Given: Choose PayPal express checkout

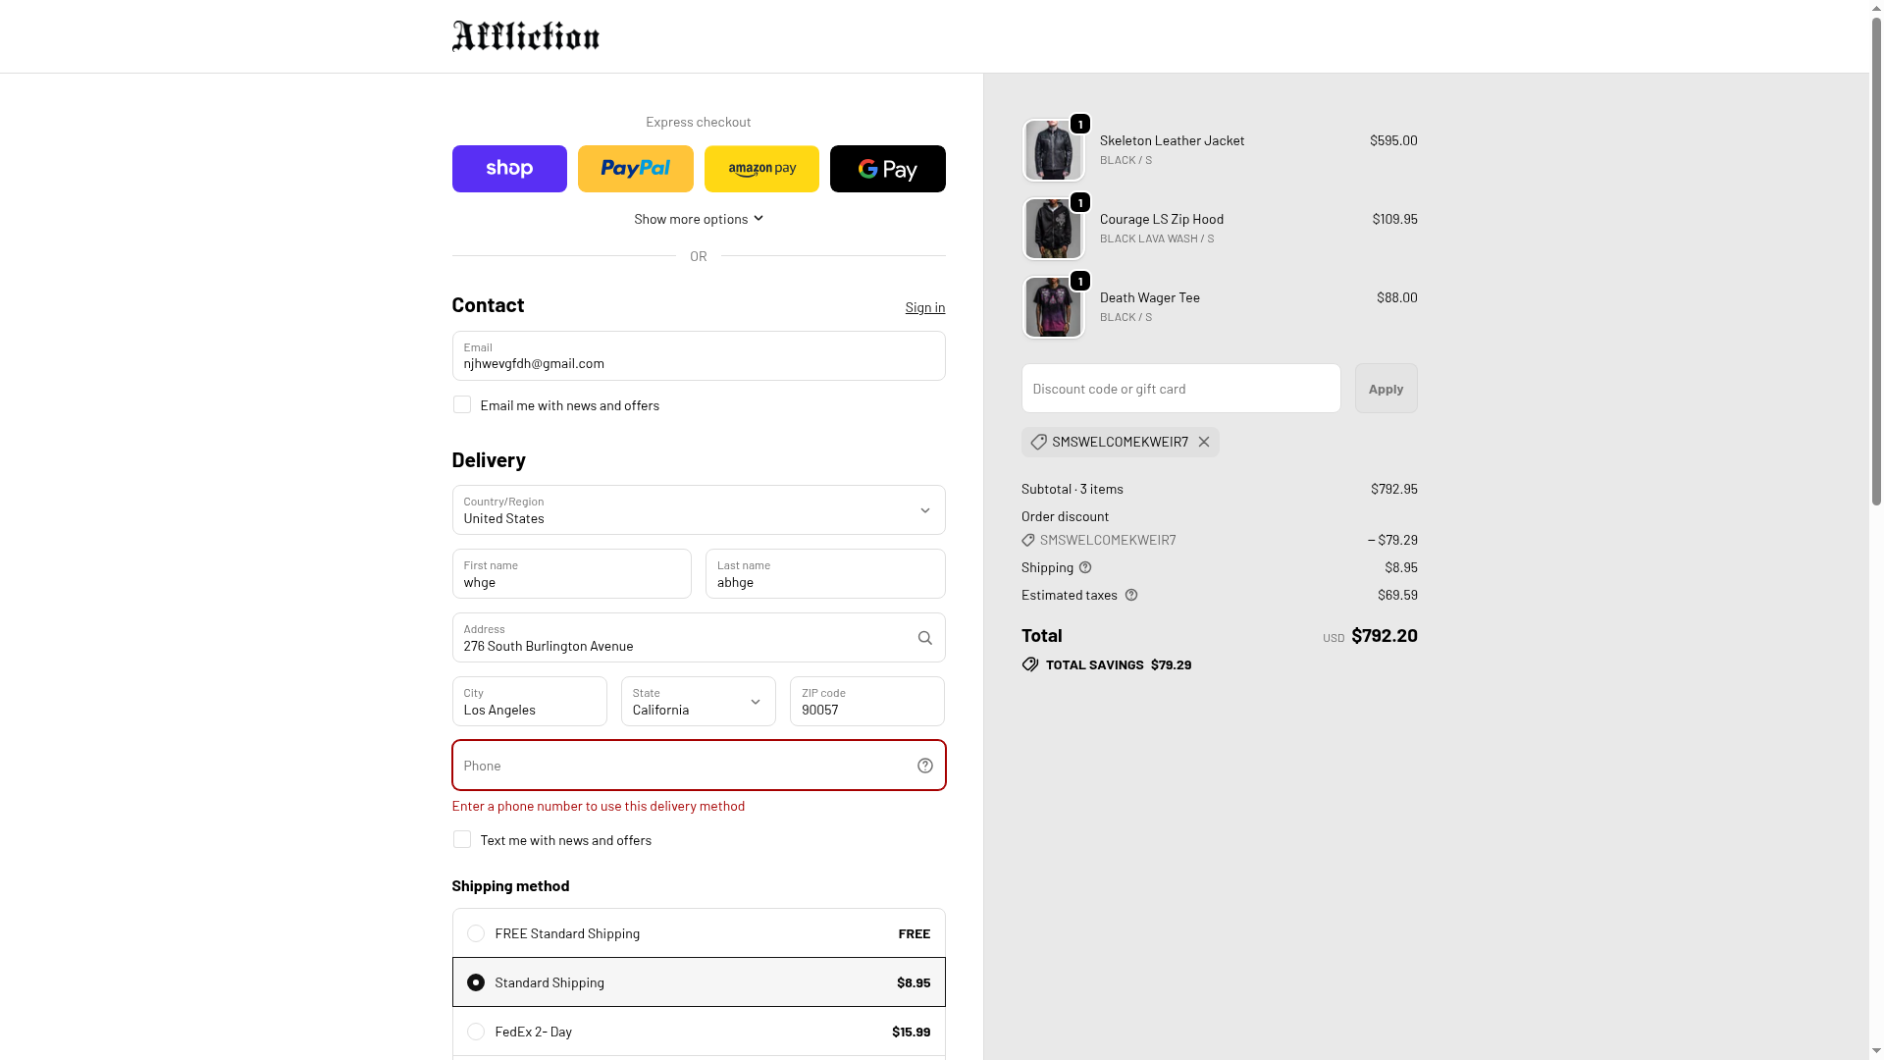Looking at the screenshot, I should tap(635, 169).
